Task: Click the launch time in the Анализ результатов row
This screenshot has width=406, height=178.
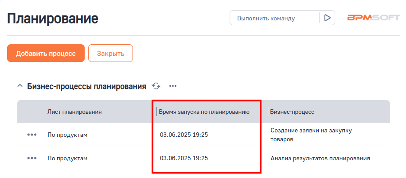Action: (184, 158)
